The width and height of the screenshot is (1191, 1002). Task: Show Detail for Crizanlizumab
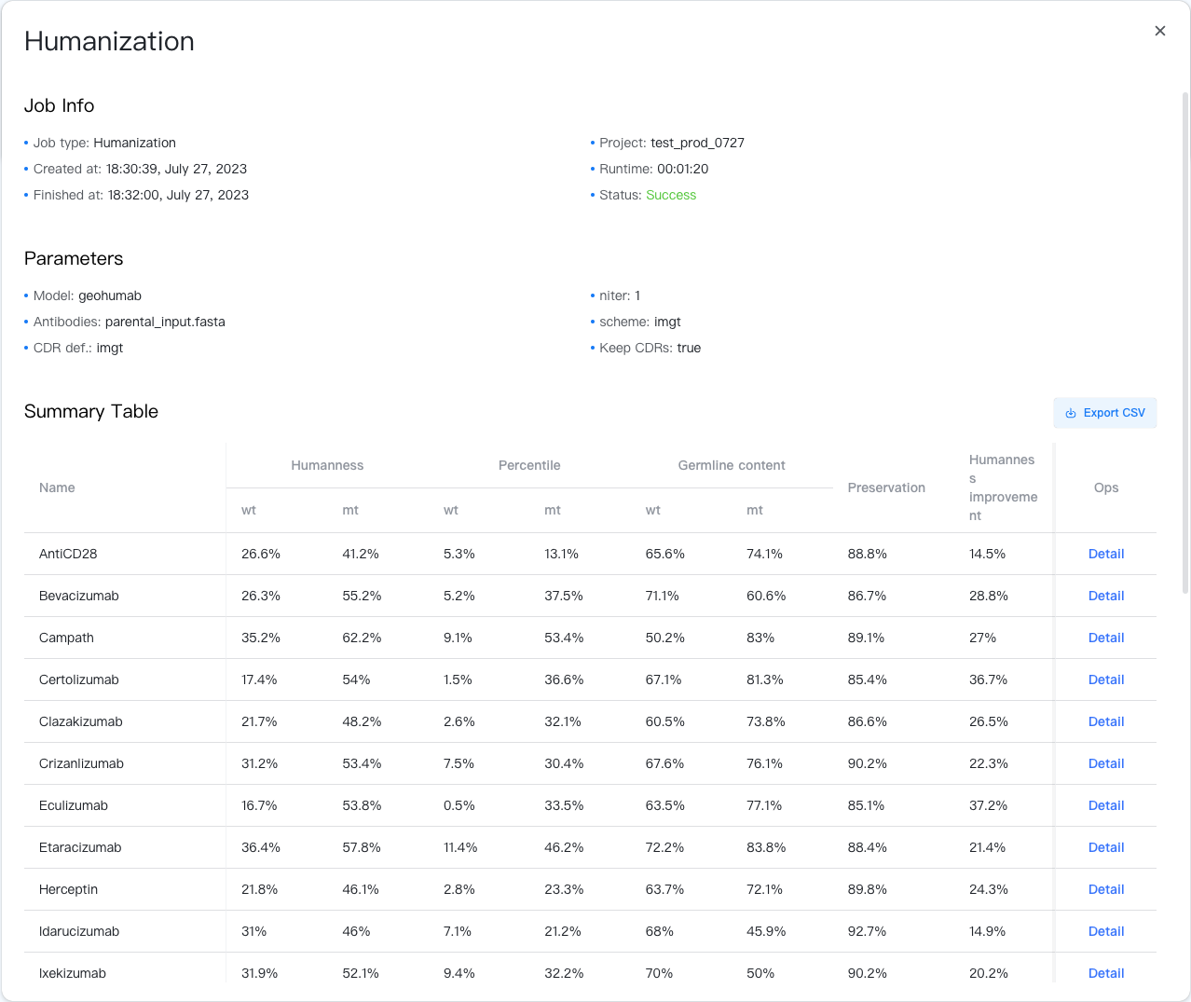coord(1106,763)
